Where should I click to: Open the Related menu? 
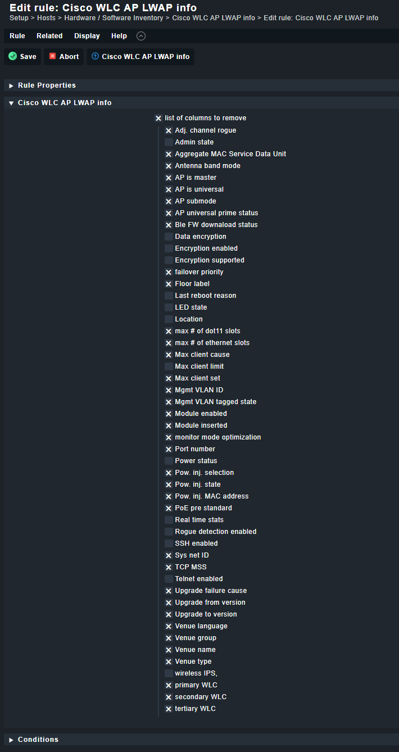point(49,36)
